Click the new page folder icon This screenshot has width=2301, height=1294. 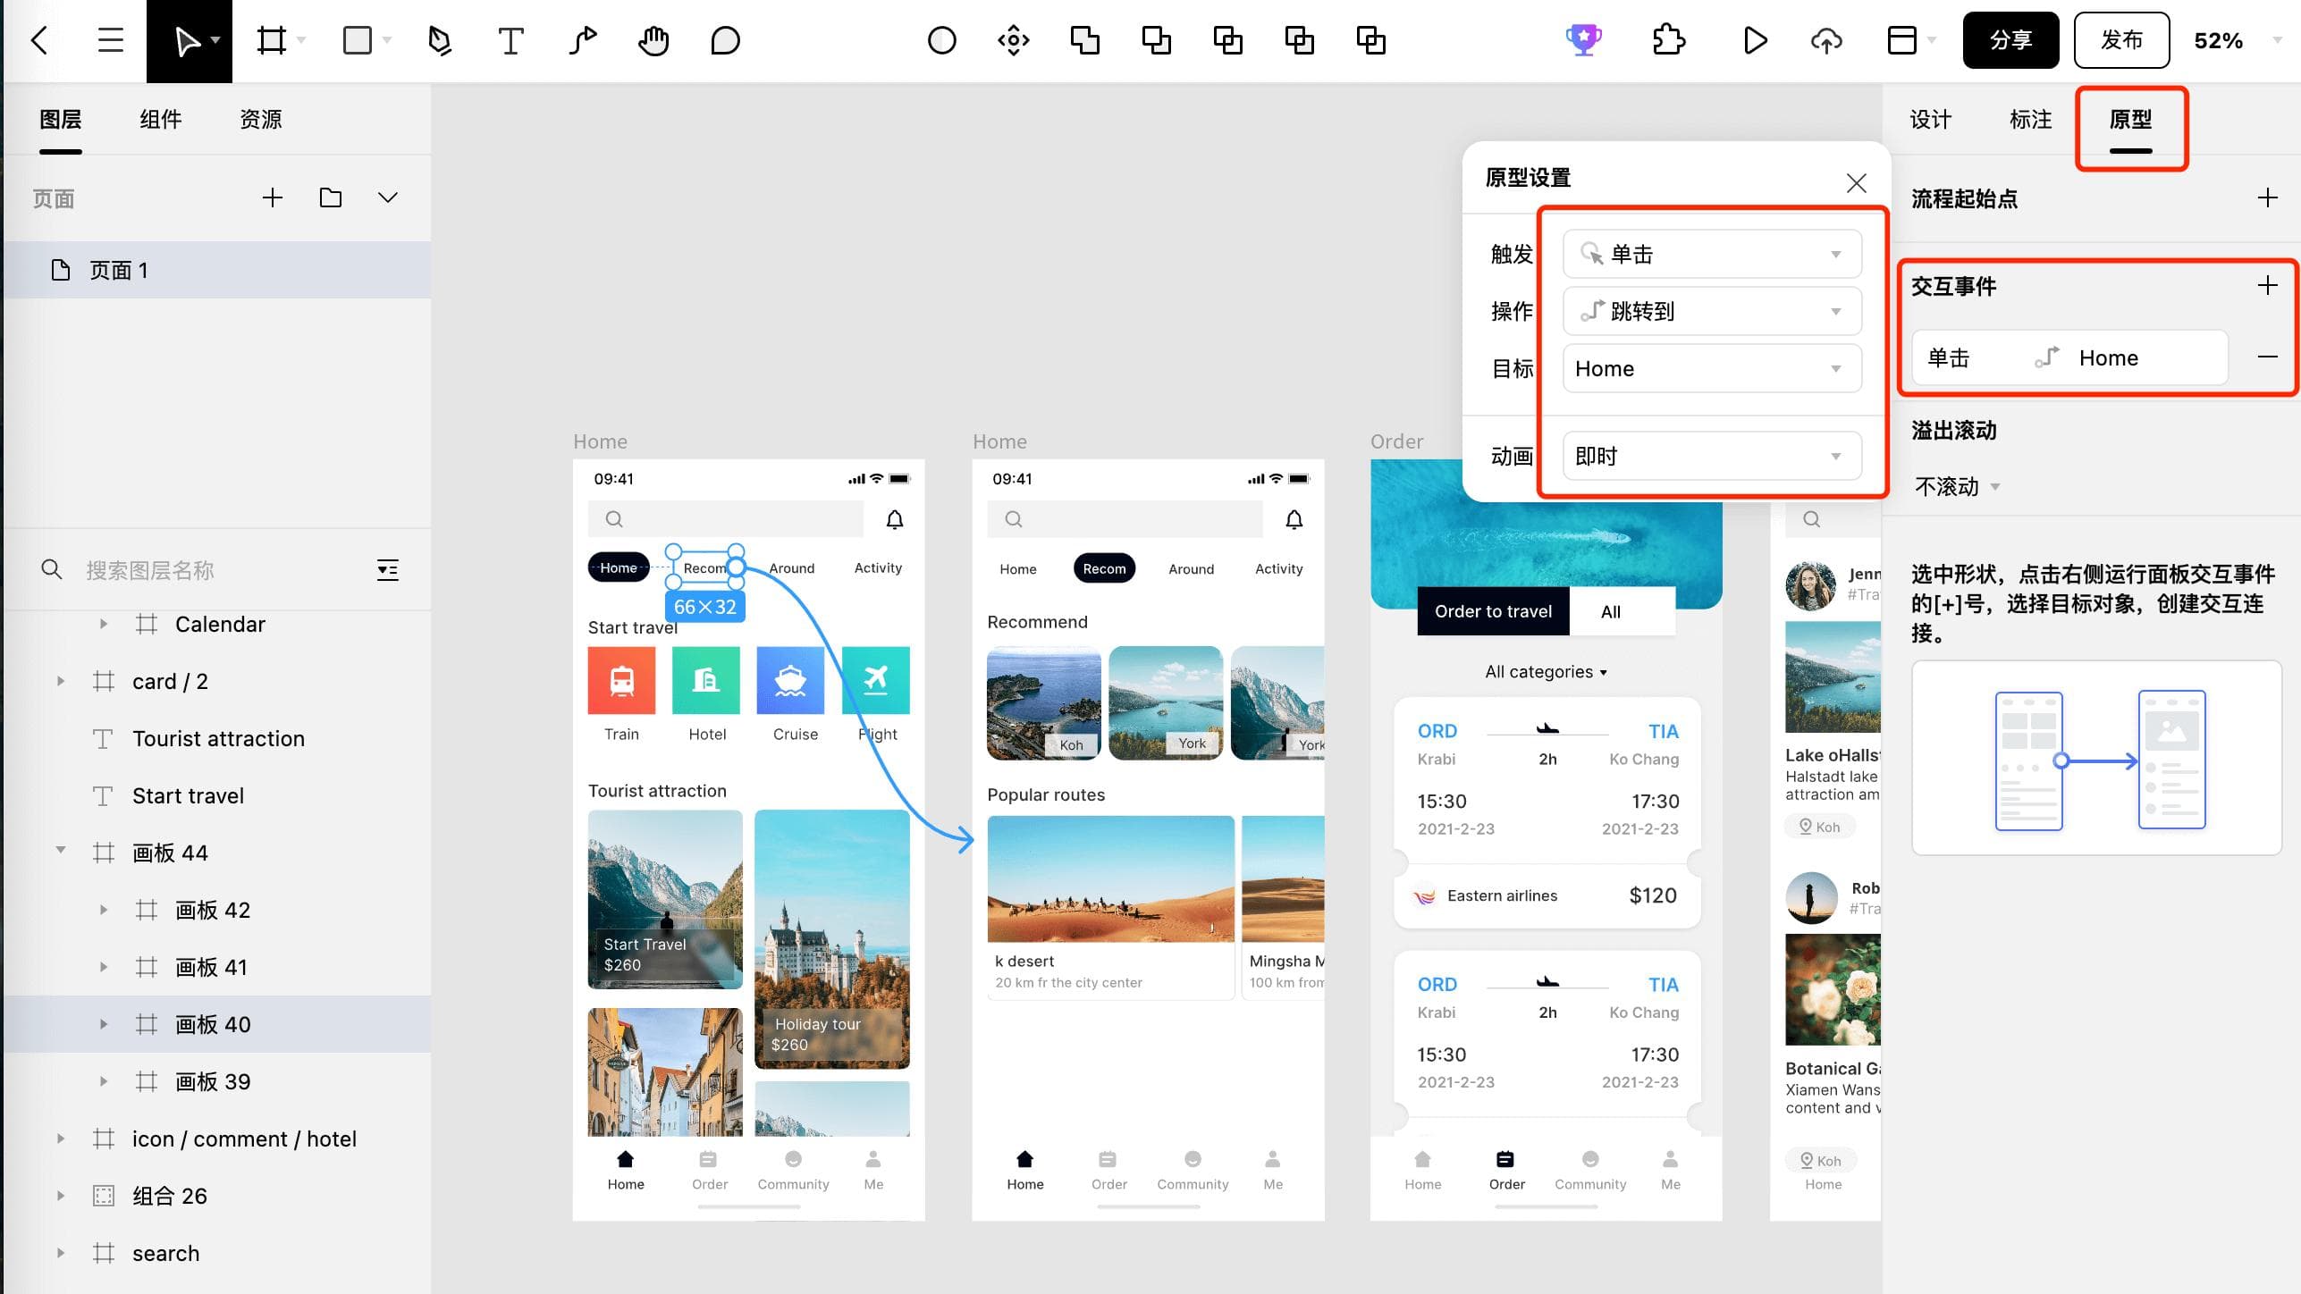point(331,197)
